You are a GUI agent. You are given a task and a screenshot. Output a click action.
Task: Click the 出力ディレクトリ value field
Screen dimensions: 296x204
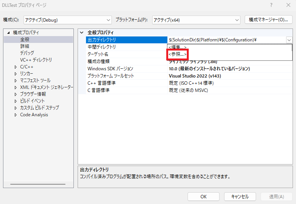(226, 40)
